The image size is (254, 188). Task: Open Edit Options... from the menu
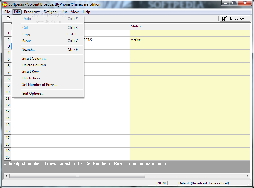click(x=48, y=94)
